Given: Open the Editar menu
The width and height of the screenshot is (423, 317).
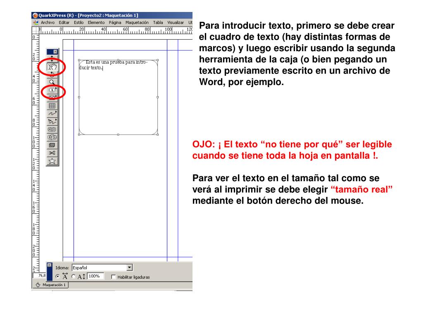Looking at the screenshot, I should pyautogui.click(x=64, y=23).
